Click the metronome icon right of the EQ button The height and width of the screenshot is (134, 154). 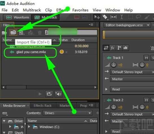coord(152,48)
